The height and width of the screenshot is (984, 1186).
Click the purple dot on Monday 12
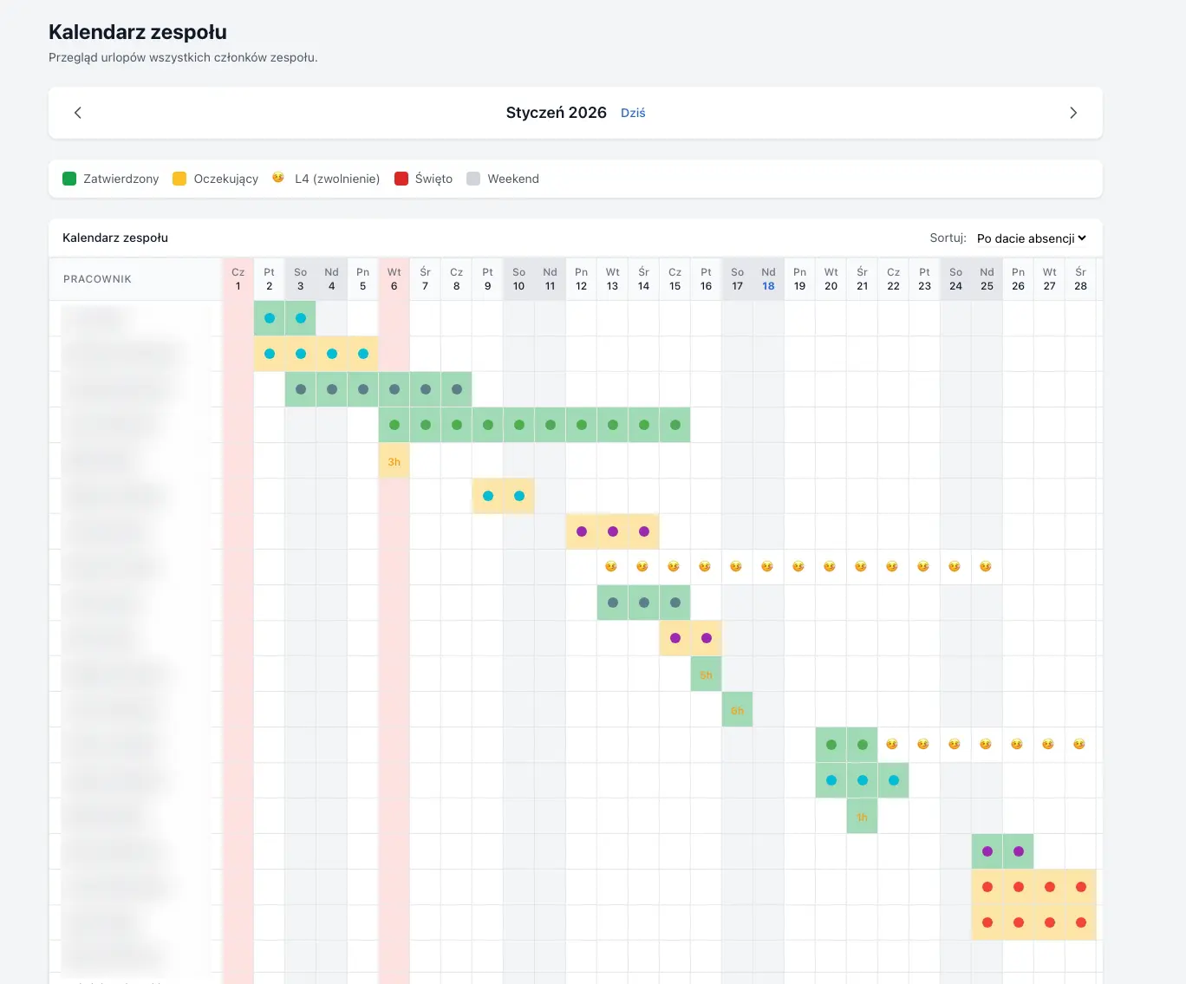pyautogui.click(x=582, y=531)
